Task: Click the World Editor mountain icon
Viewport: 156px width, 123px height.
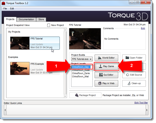Action: tap(99, 58)
